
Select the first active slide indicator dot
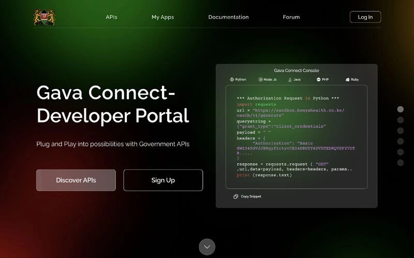400,109
